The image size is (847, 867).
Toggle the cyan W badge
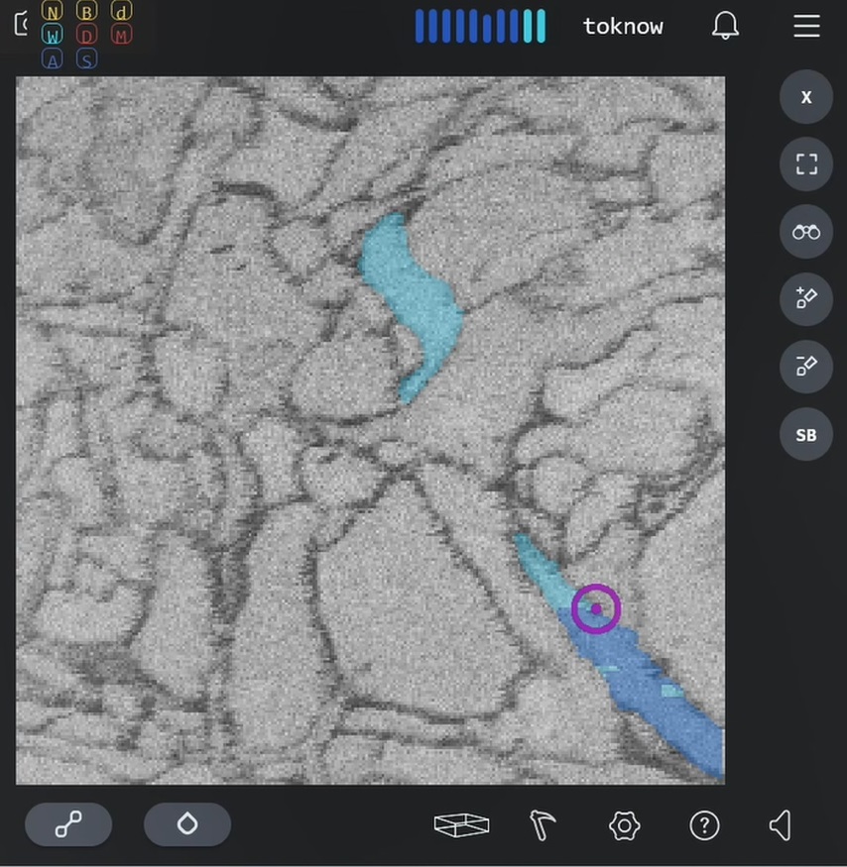(x=52, y=36)
